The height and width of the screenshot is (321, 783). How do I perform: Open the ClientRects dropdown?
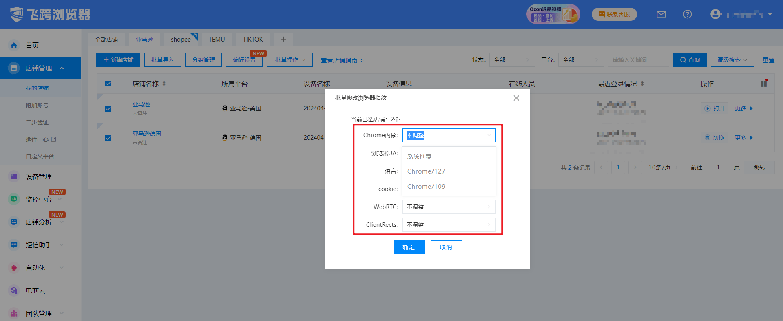[449, 225]
